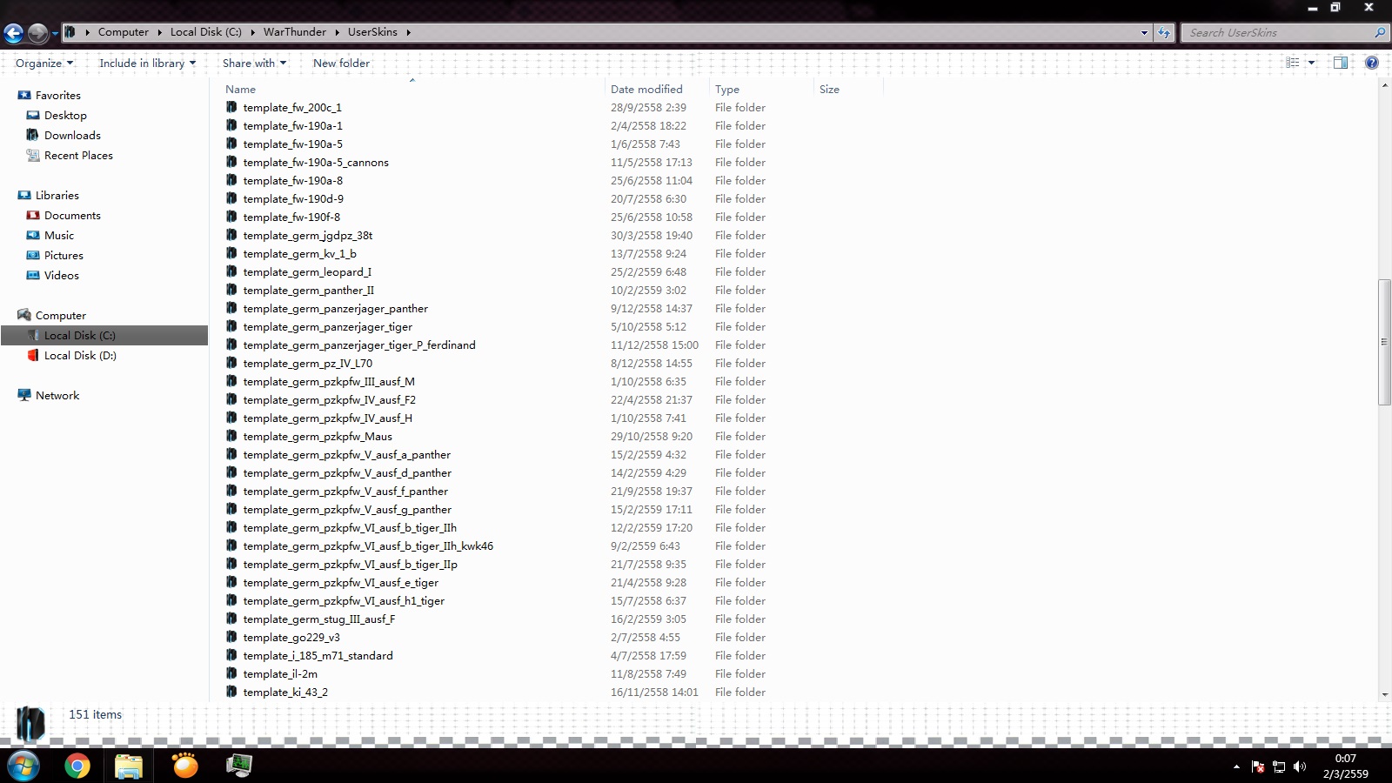Toggle the preview pane icon
The image size is (1392, 783).
click(x=1341, y=63)
